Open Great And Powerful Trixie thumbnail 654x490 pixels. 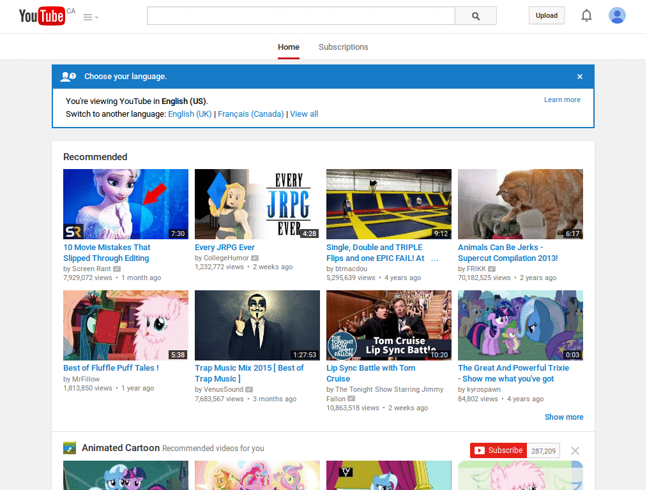[520, 325]
